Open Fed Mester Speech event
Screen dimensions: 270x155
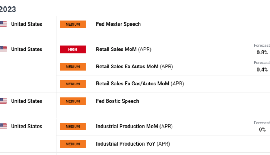(x=118, y=24)
